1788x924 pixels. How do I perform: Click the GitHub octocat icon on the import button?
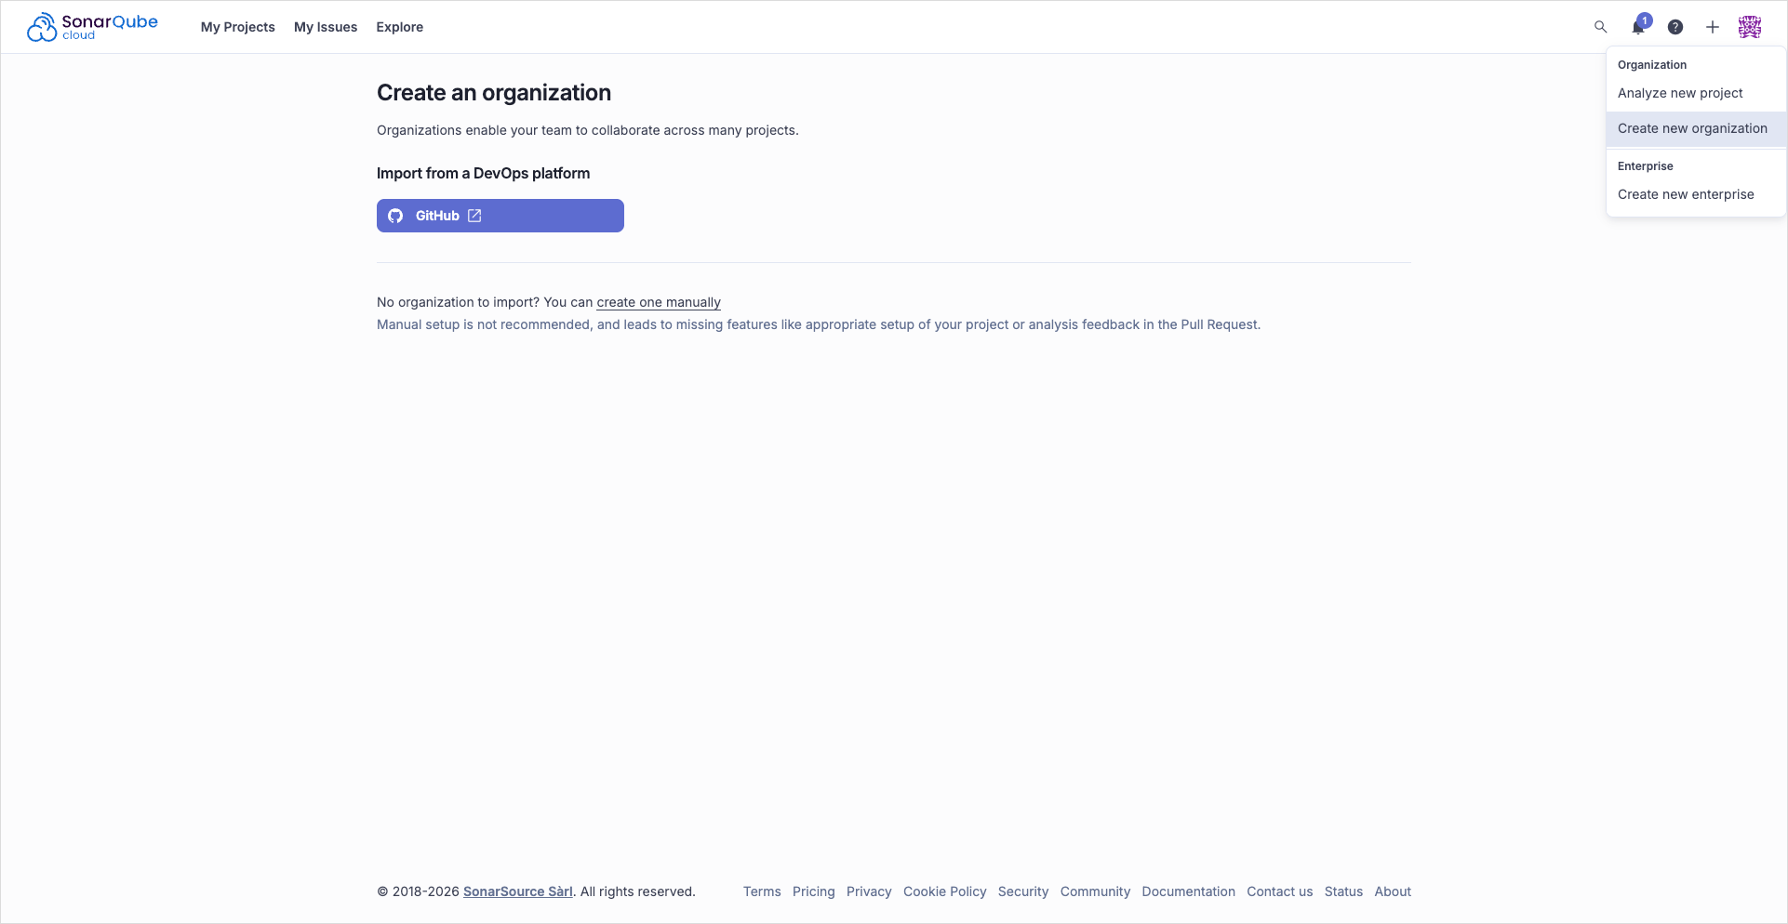(x=396, y=215)
